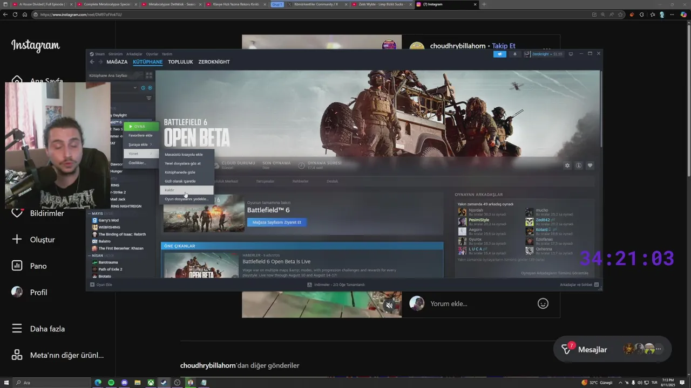Open the Görünüm menu in Steam
691x388 pixels.
pyautogui.click(x=116, y=54)
